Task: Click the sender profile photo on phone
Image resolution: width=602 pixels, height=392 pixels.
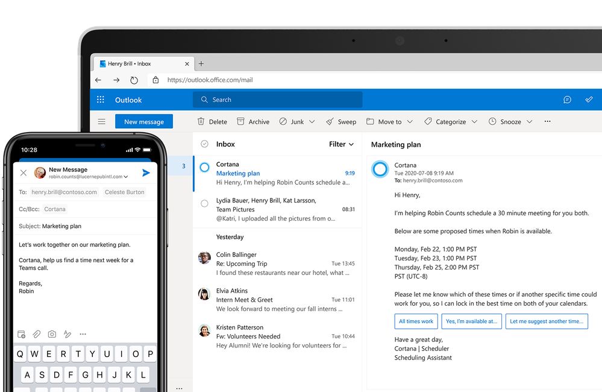Action: [40, 172]
